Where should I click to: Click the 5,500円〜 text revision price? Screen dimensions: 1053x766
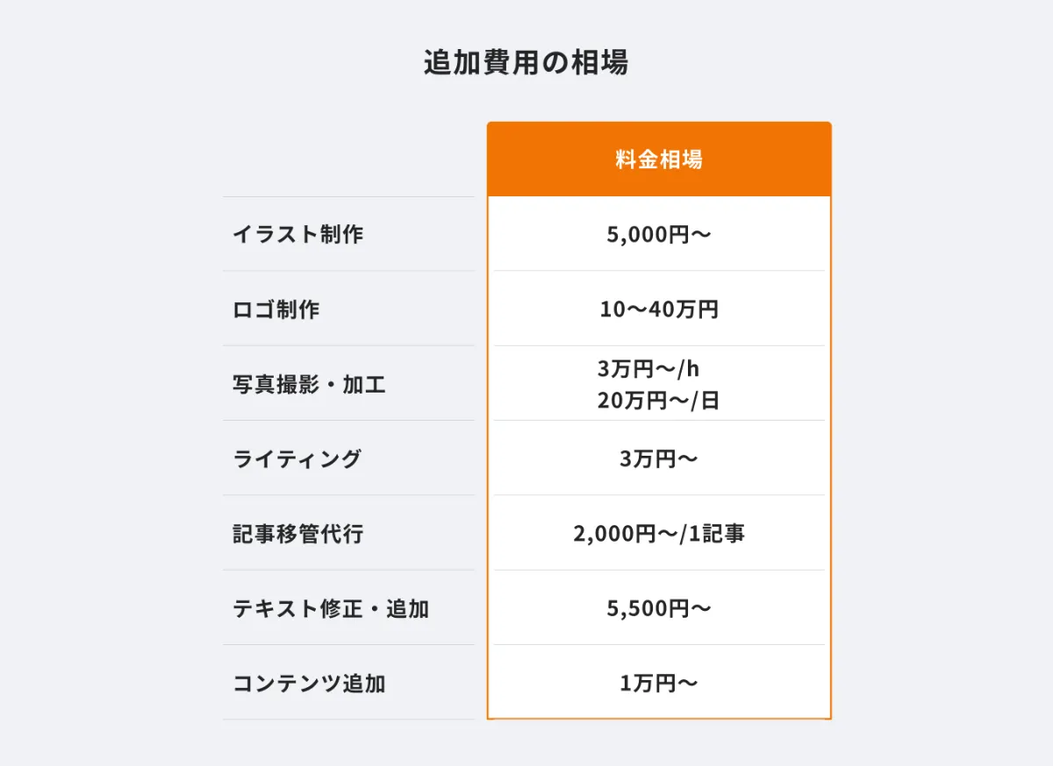(x=659, y=609)
